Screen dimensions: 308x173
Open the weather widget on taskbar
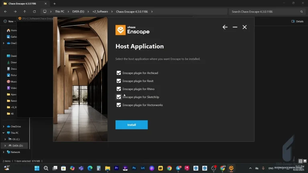click(7, 168)
